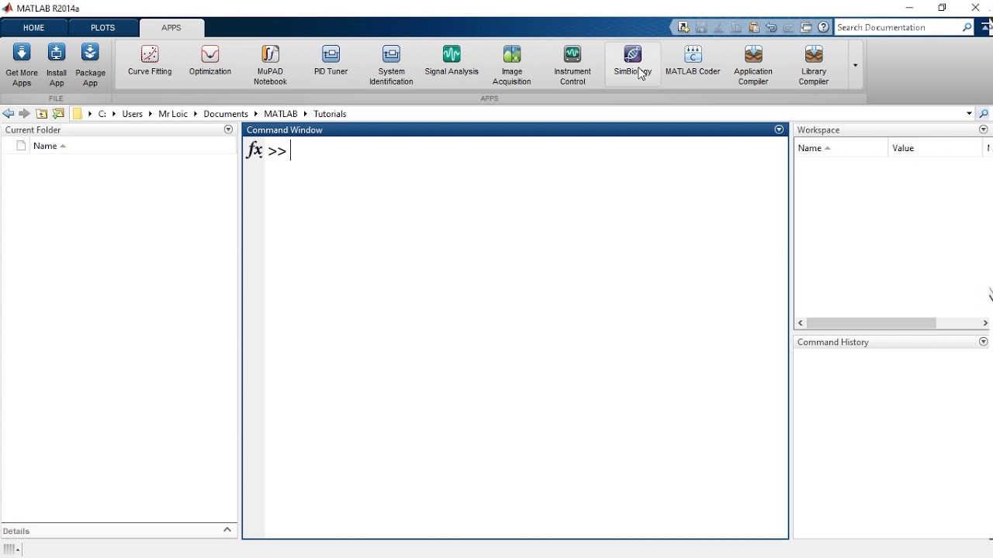Click the fx function browser button

click(254, 150)
